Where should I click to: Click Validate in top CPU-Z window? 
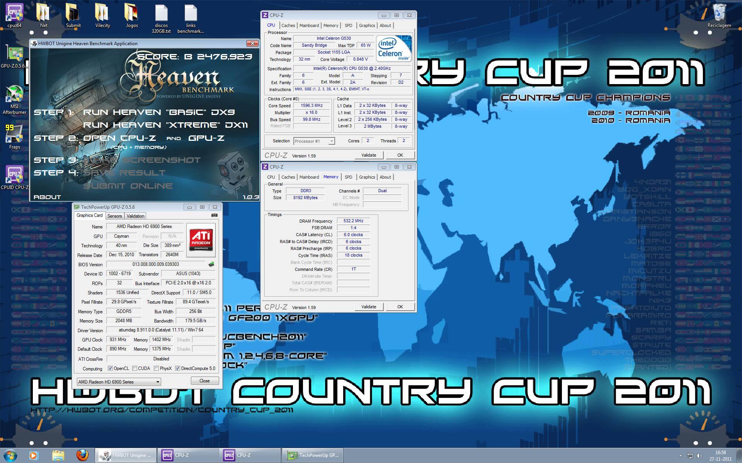pos(369,155)
